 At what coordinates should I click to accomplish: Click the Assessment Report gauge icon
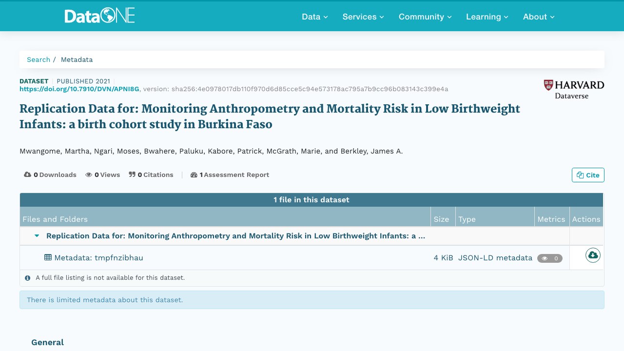coord(194,175)
